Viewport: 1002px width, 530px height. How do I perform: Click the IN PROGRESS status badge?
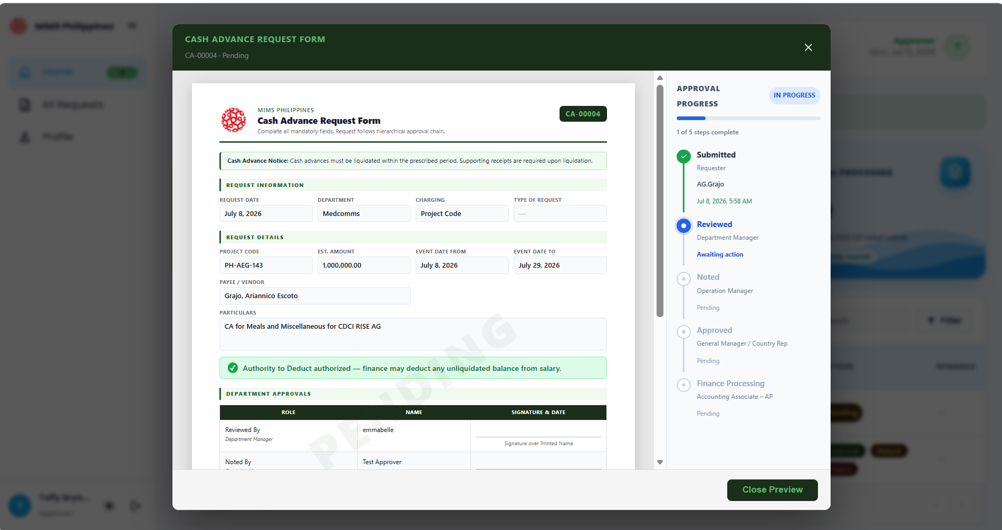pyautogui.click(x=794, y=95)
